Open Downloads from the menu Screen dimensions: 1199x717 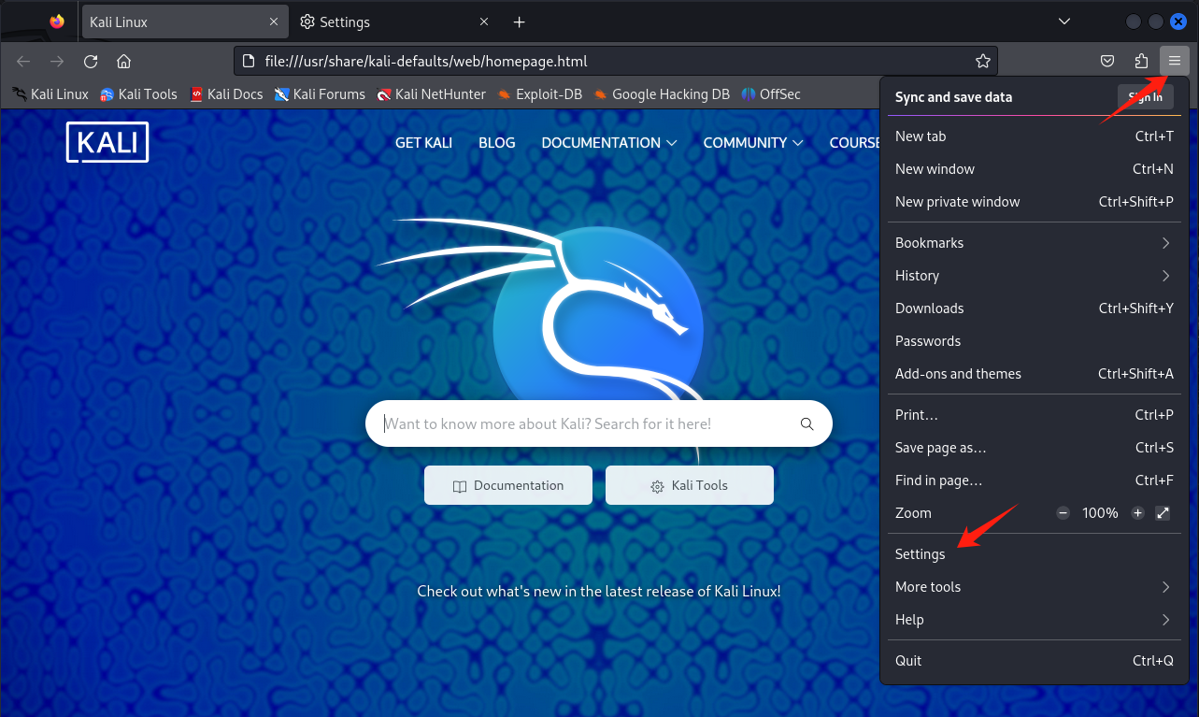pos(1035,308)
